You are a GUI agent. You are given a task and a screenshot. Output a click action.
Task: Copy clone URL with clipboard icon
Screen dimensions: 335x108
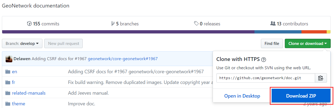(x=321, y=78)
